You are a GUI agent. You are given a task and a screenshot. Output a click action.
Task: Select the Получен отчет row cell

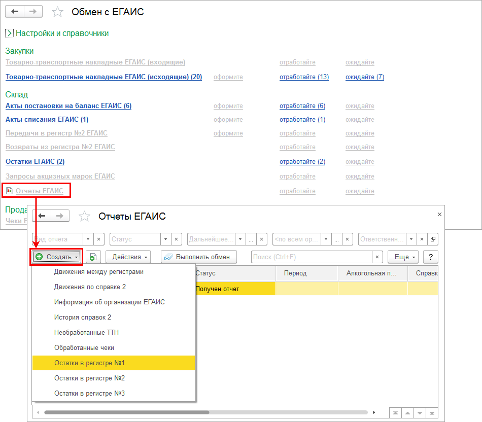point(235,289)
